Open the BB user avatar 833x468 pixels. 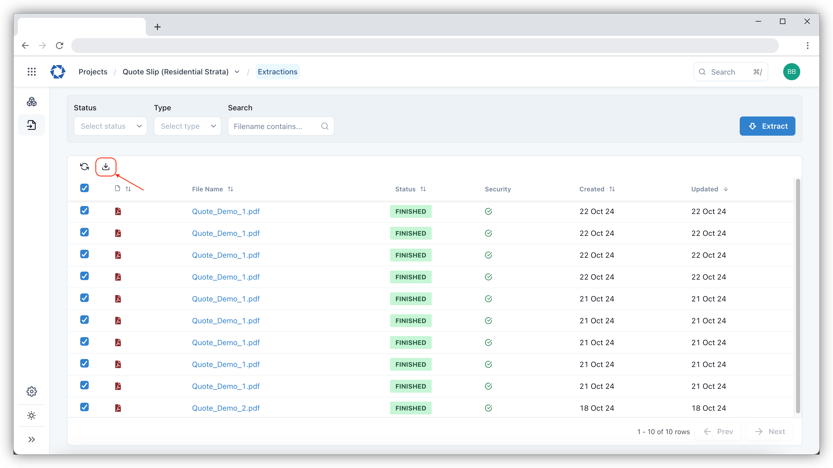point(791,72)
